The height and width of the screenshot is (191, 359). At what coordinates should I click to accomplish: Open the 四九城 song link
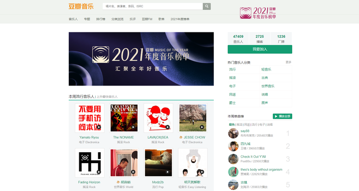(x=245, y=144)
